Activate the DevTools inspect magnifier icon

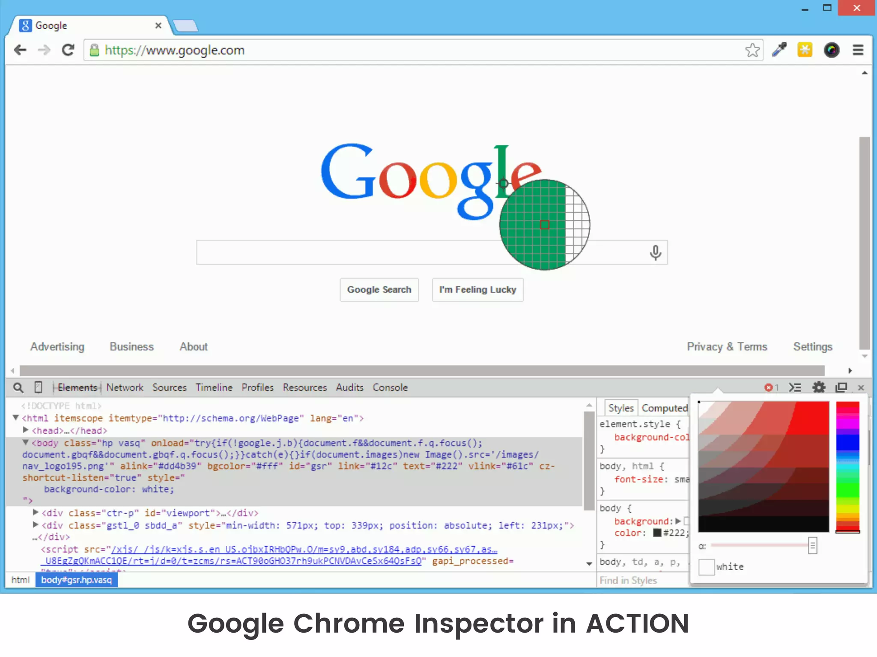point(18,388)
